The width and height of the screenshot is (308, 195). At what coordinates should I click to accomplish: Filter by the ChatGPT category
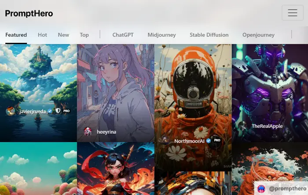tap(123, 35)
